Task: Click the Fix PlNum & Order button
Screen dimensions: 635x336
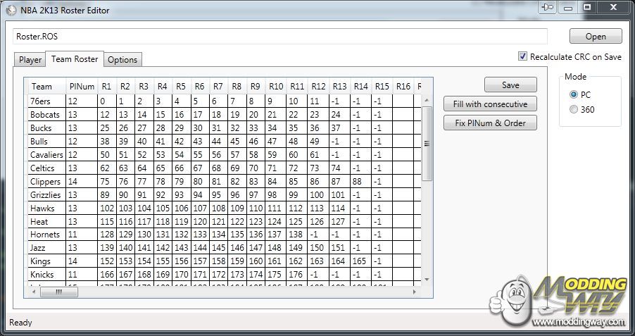Action: [490, 123]
